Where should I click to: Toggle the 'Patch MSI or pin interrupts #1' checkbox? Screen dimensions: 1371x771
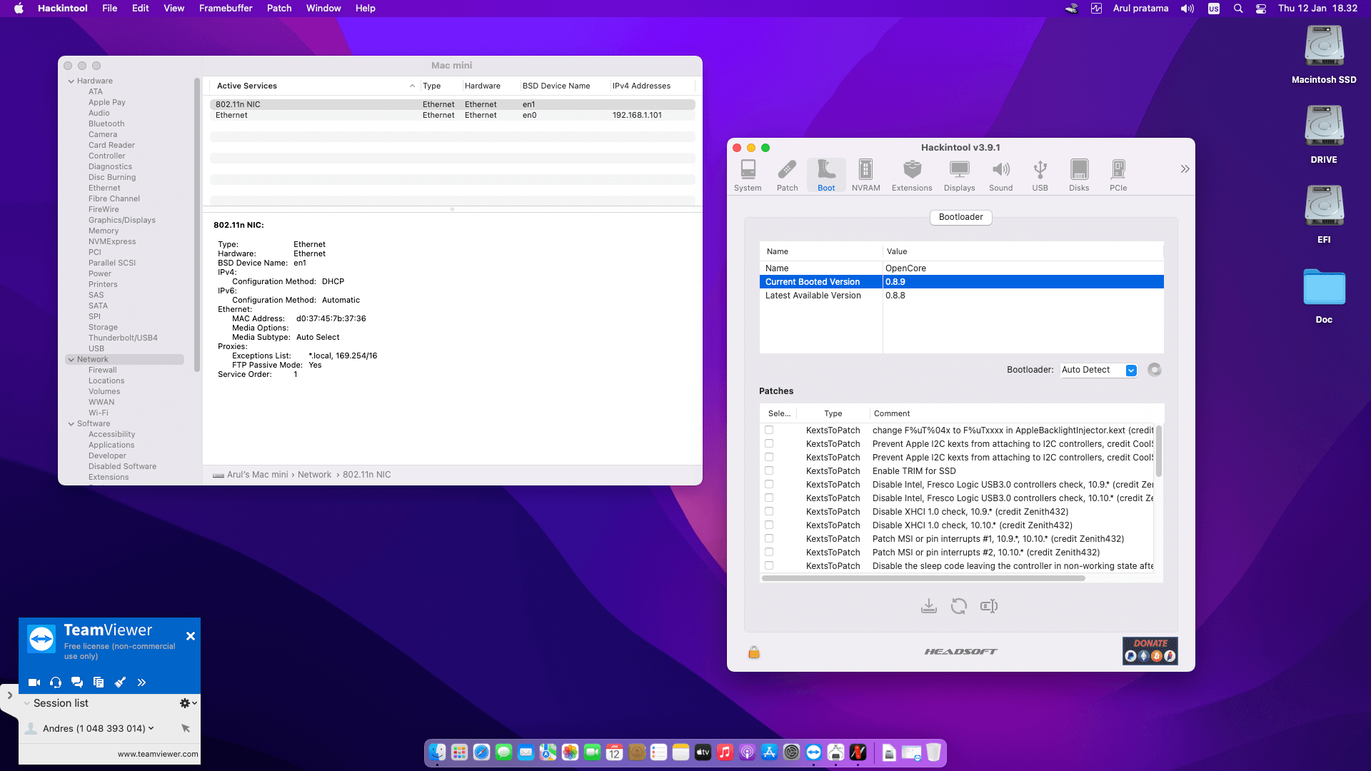coord(768,538)
